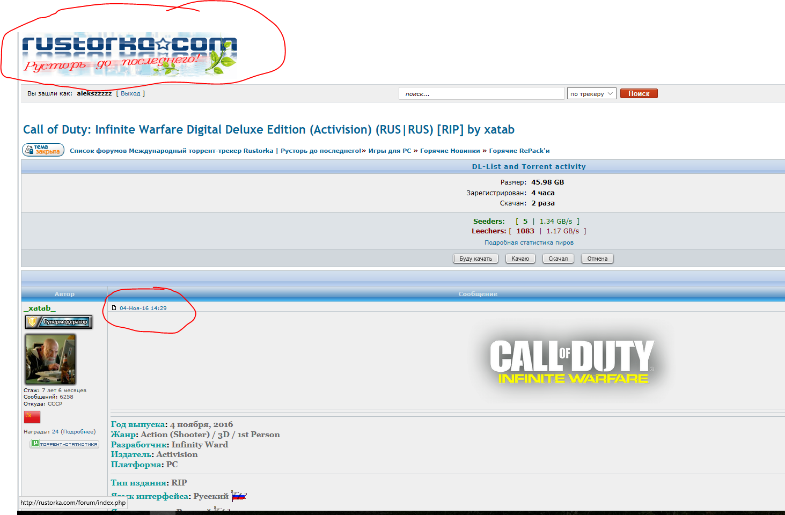This screenshot has height=515, width=785.
Task: Click the Выход logout link
Action: (x=130, y=93)
